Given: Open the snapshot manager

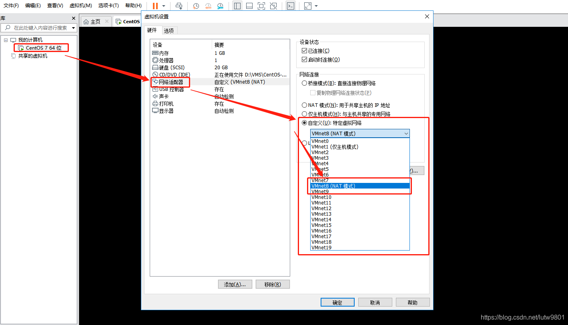Looking at the screenshot, I should pyautogui.click(x=221, y=6).
